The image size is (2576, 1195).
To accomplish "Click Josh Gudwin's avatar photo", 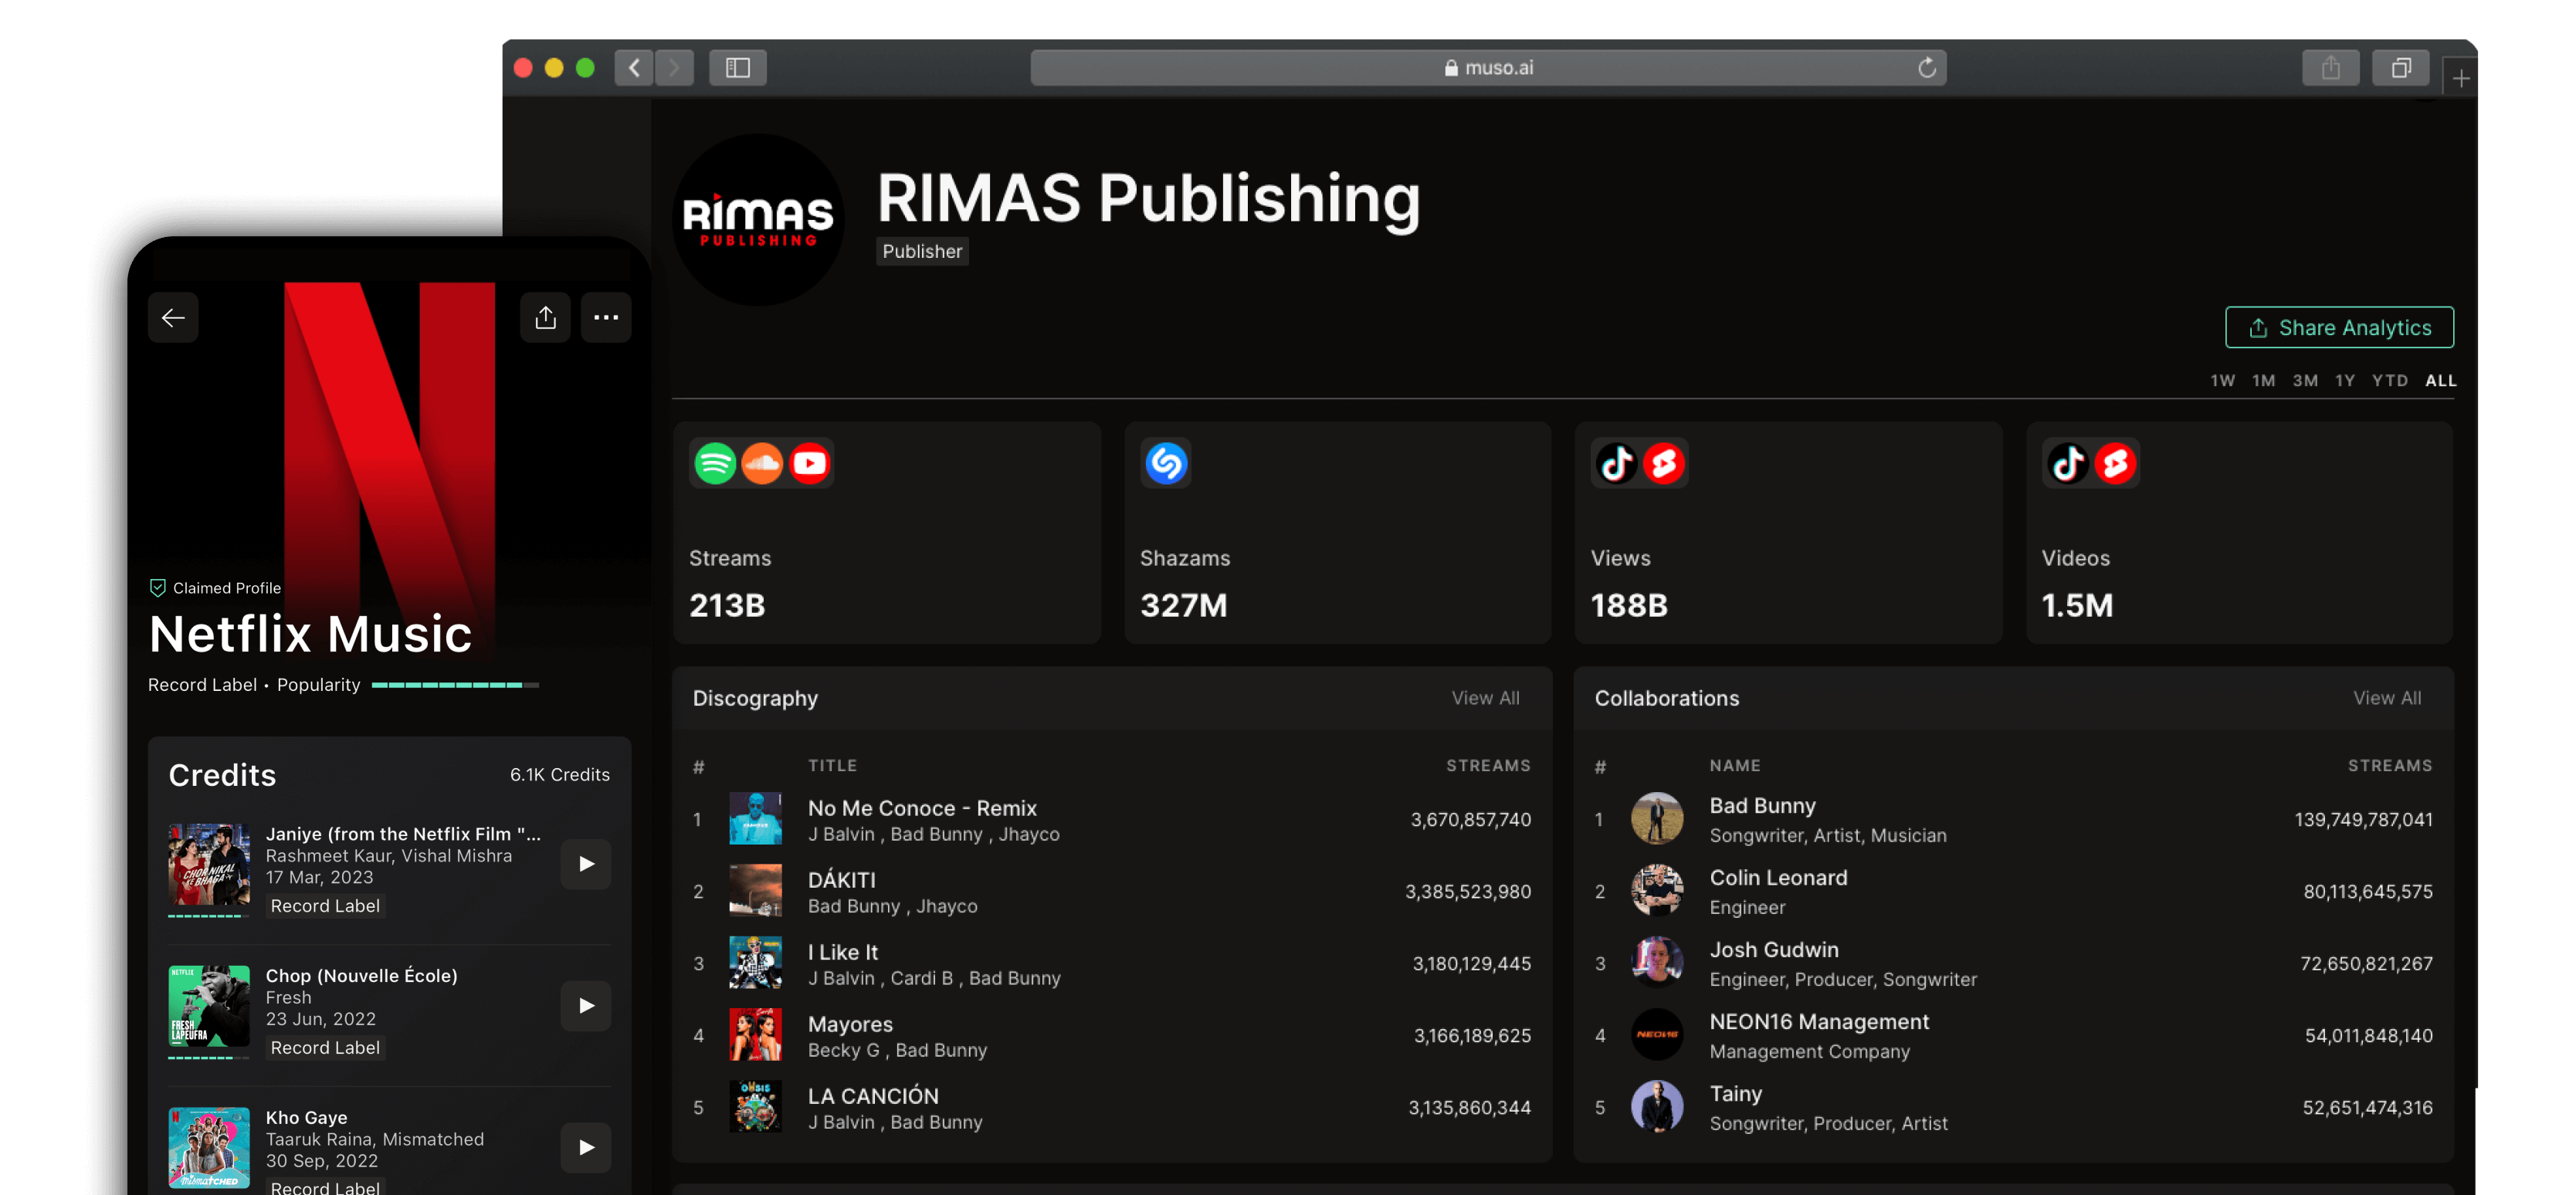I will (x=1657, y=963).
